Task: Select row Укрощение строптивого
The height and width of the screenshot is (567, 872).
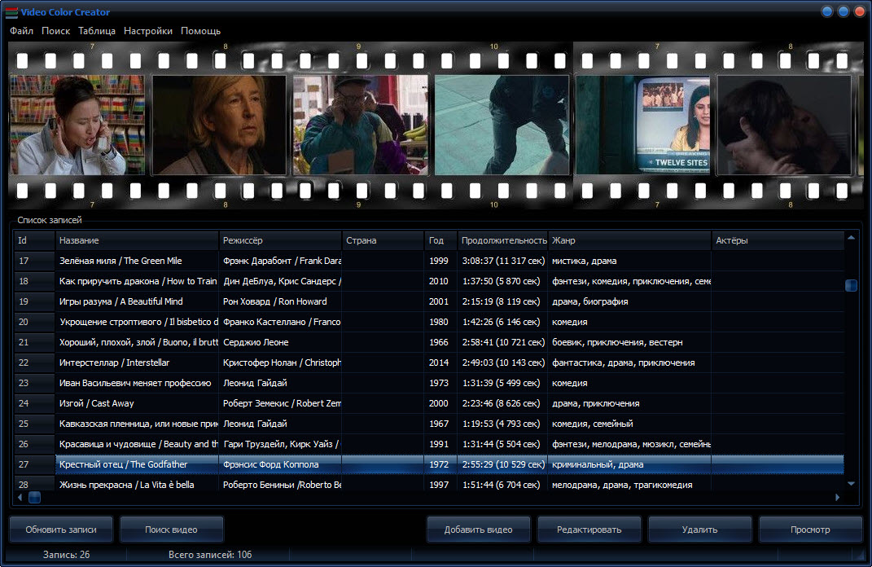Action: 429,322
